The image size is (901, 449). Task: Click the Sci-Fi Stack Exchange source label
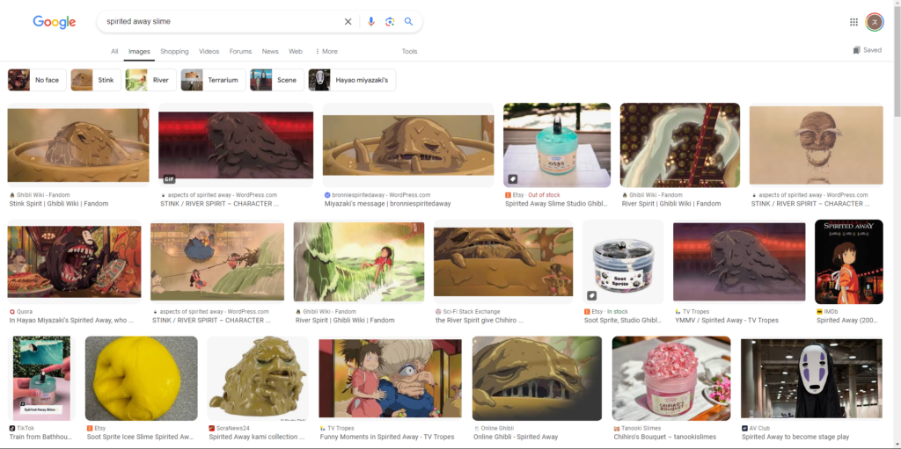coord(472,312)
